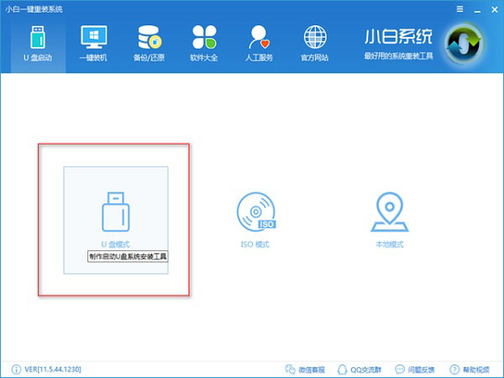Screen dimensions: 504x378
Task: Click the USB drive icon for U盘模式
Action: 116,212
